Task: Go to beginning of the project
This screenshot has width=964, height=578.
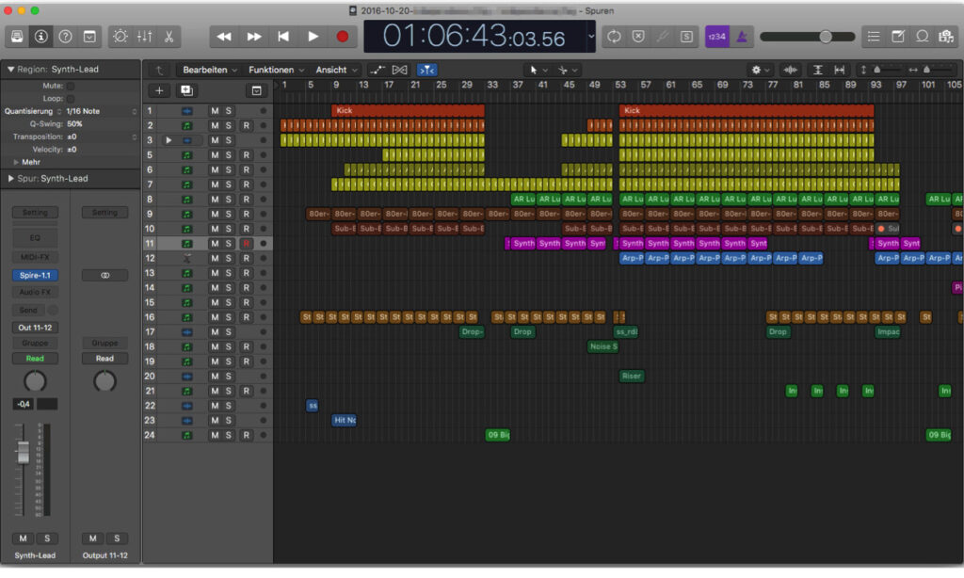Action: pos(282,37)
